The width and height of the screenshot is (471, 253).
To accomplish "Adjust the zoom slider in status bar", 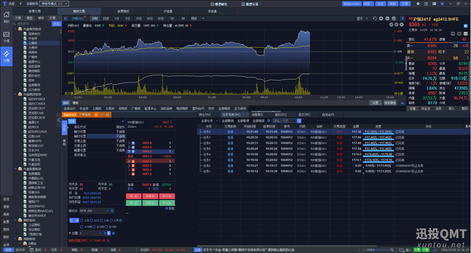I will tap(381, 250).
